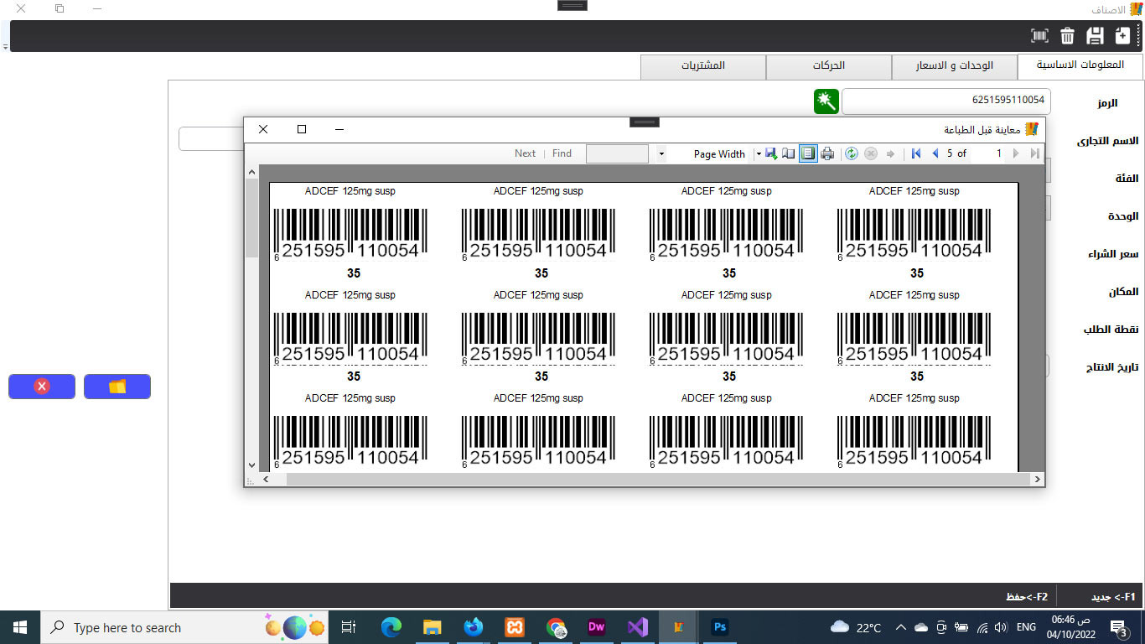Viewport: 1145px width, 644px height.
Task: Open Task View from the taskbar
Action: (x=350, y=627)
